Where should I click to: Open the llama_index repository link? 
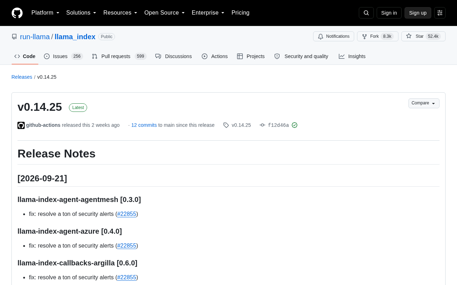75,37
